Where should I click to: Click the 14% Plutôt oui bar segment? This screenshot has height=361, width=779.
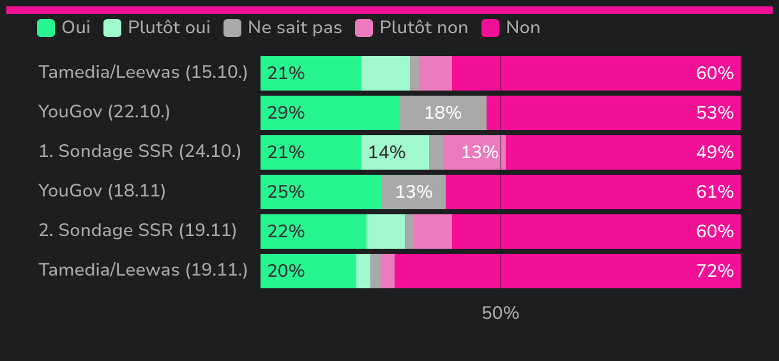click(x=395, y=152)
